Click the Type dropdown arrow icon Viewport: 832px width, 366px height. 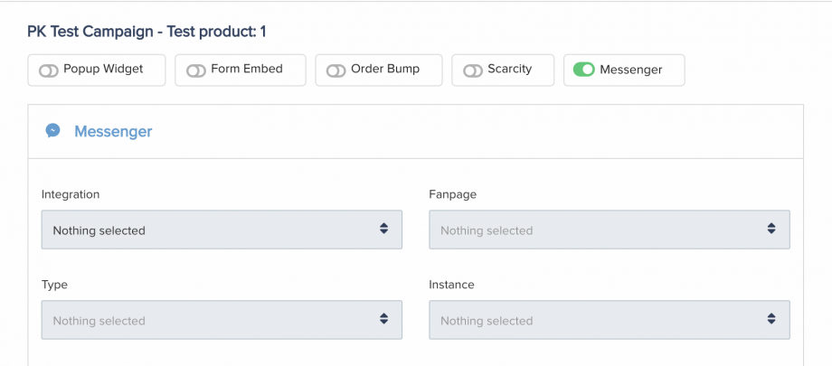[x=384, y=320]
